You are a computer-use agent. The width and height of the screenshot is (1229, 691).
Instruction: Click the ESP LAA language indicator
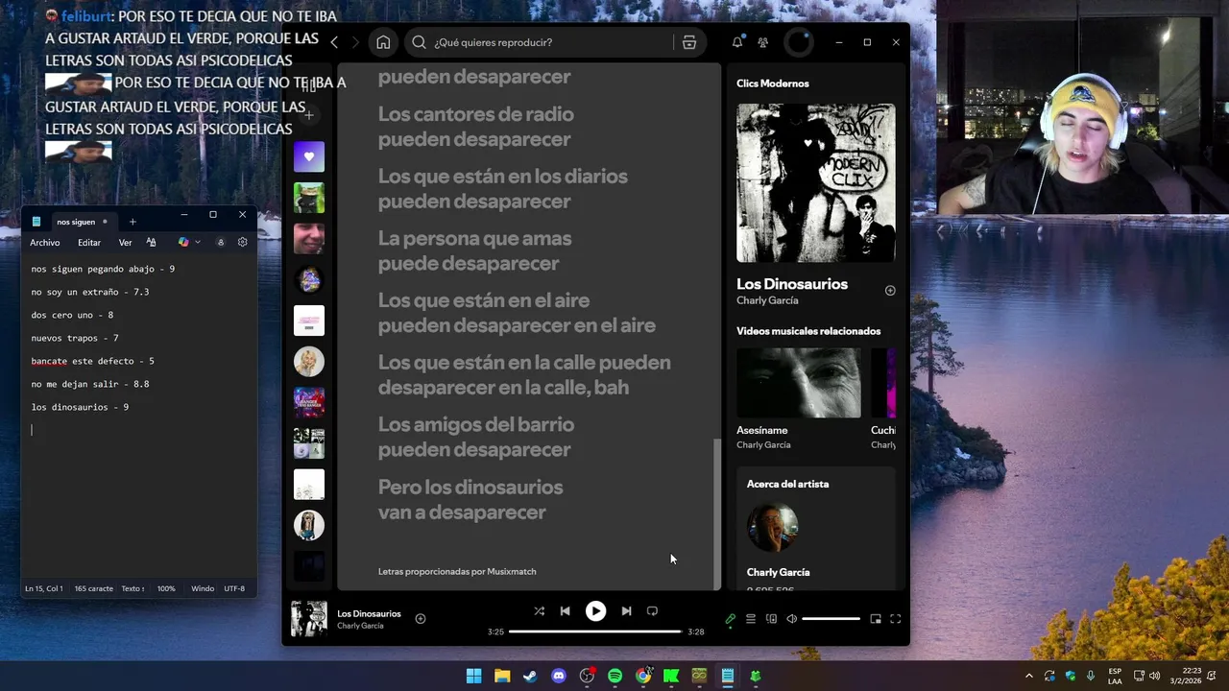click(1115, 676)
